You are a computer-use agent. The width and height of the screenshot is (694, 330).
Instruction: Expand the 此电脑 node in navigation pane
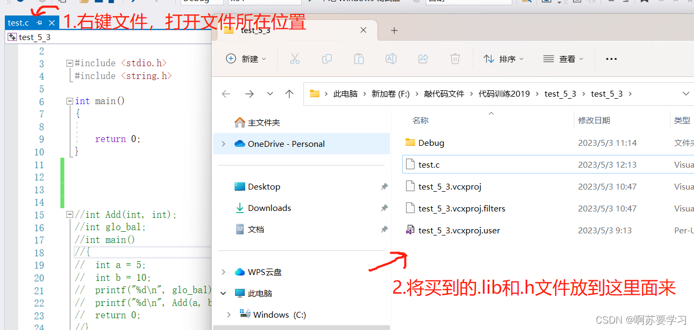(223, 294)
